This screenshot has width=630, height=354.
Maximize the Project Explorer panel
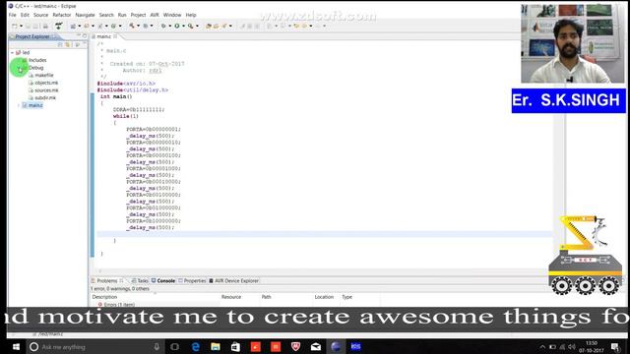pyautogui.click(x=85, y=36)
